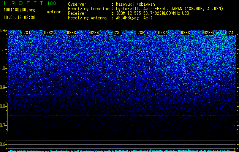This screenshot has height=152, width=239.
Task: Click the Receiver field label
Action: (77, 13)
